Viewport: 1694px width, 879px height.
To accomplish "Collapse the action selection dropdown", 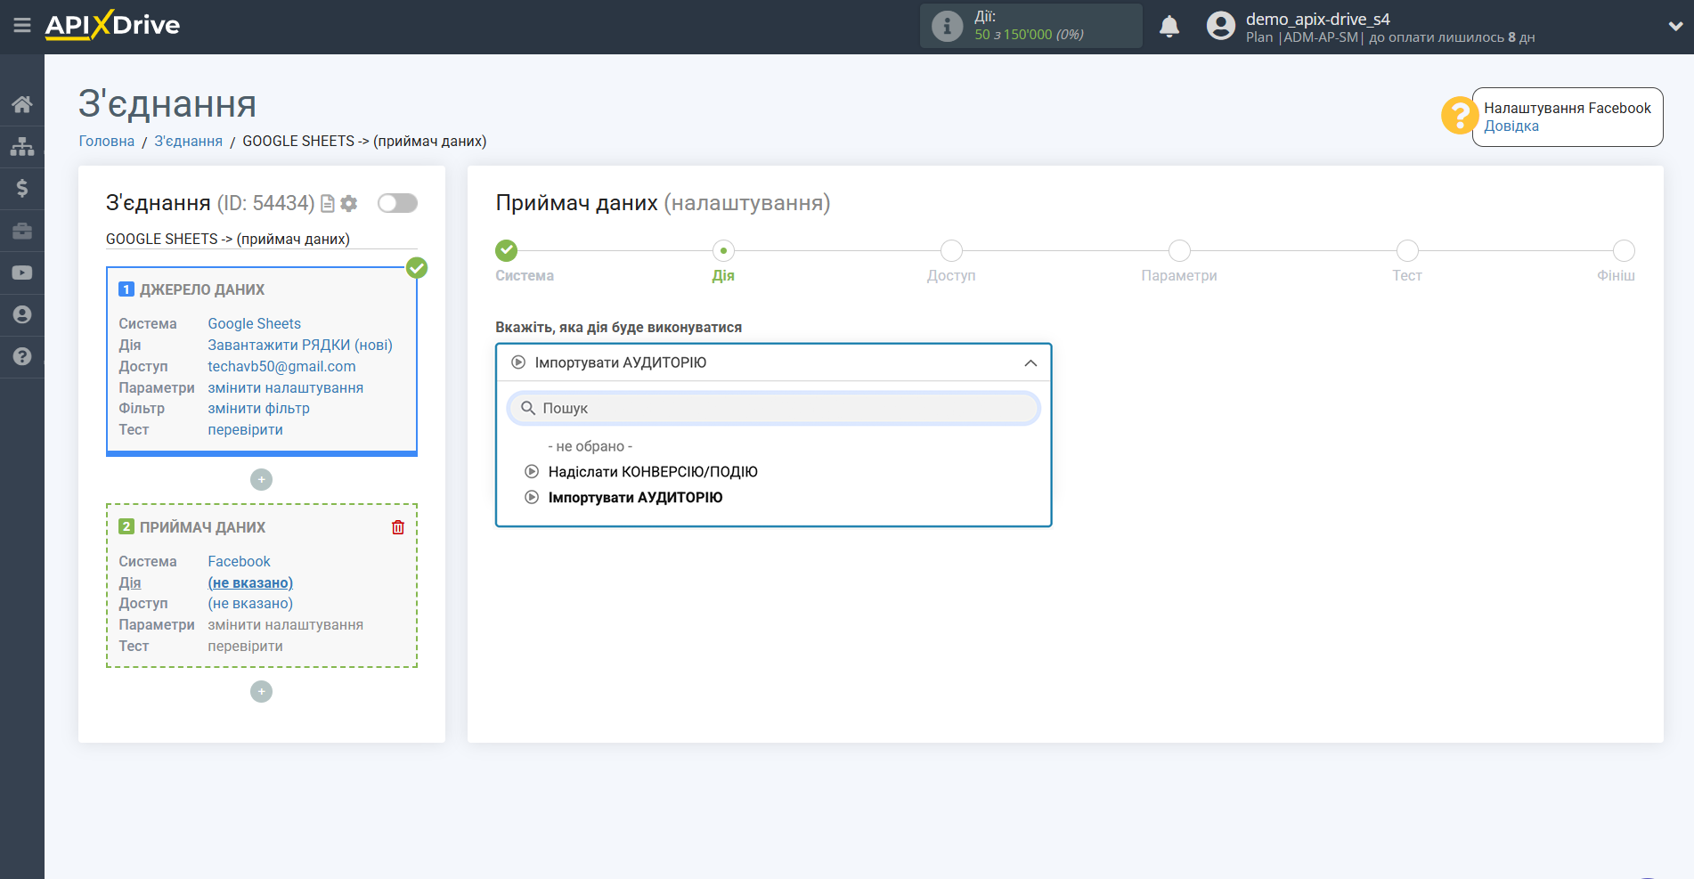I will pos(1030,363).
